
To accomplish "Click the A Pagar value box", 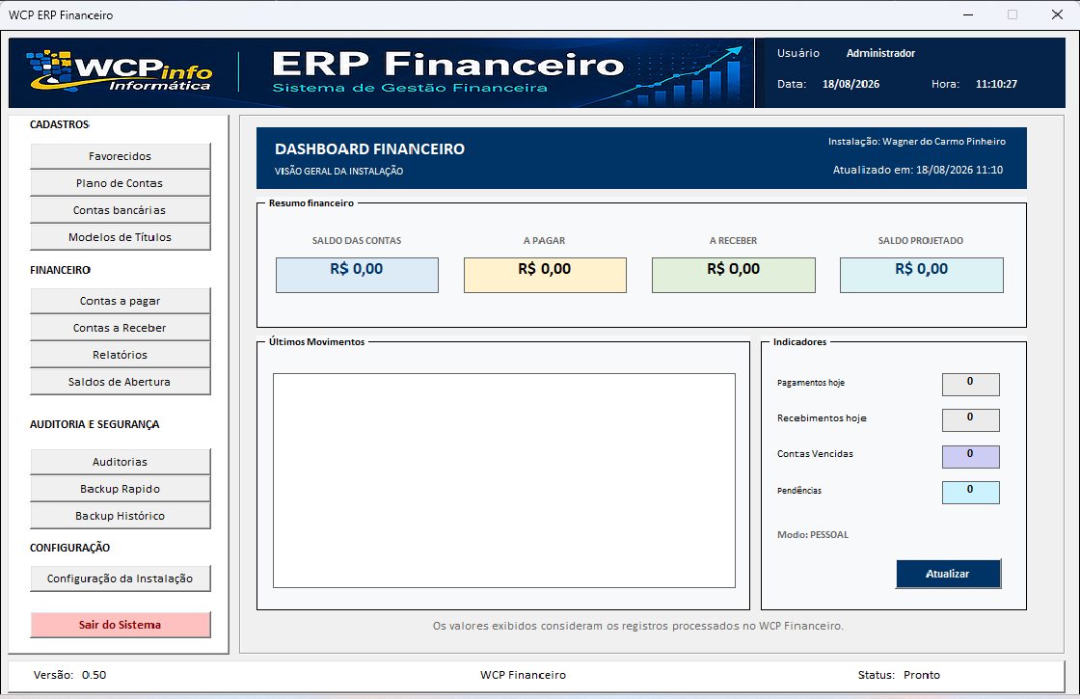I will point(545,275).
